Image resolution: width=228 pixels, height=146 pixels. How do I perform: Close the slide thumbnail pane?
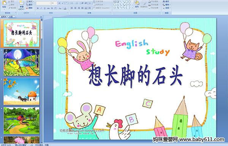[x=41, y=17]
